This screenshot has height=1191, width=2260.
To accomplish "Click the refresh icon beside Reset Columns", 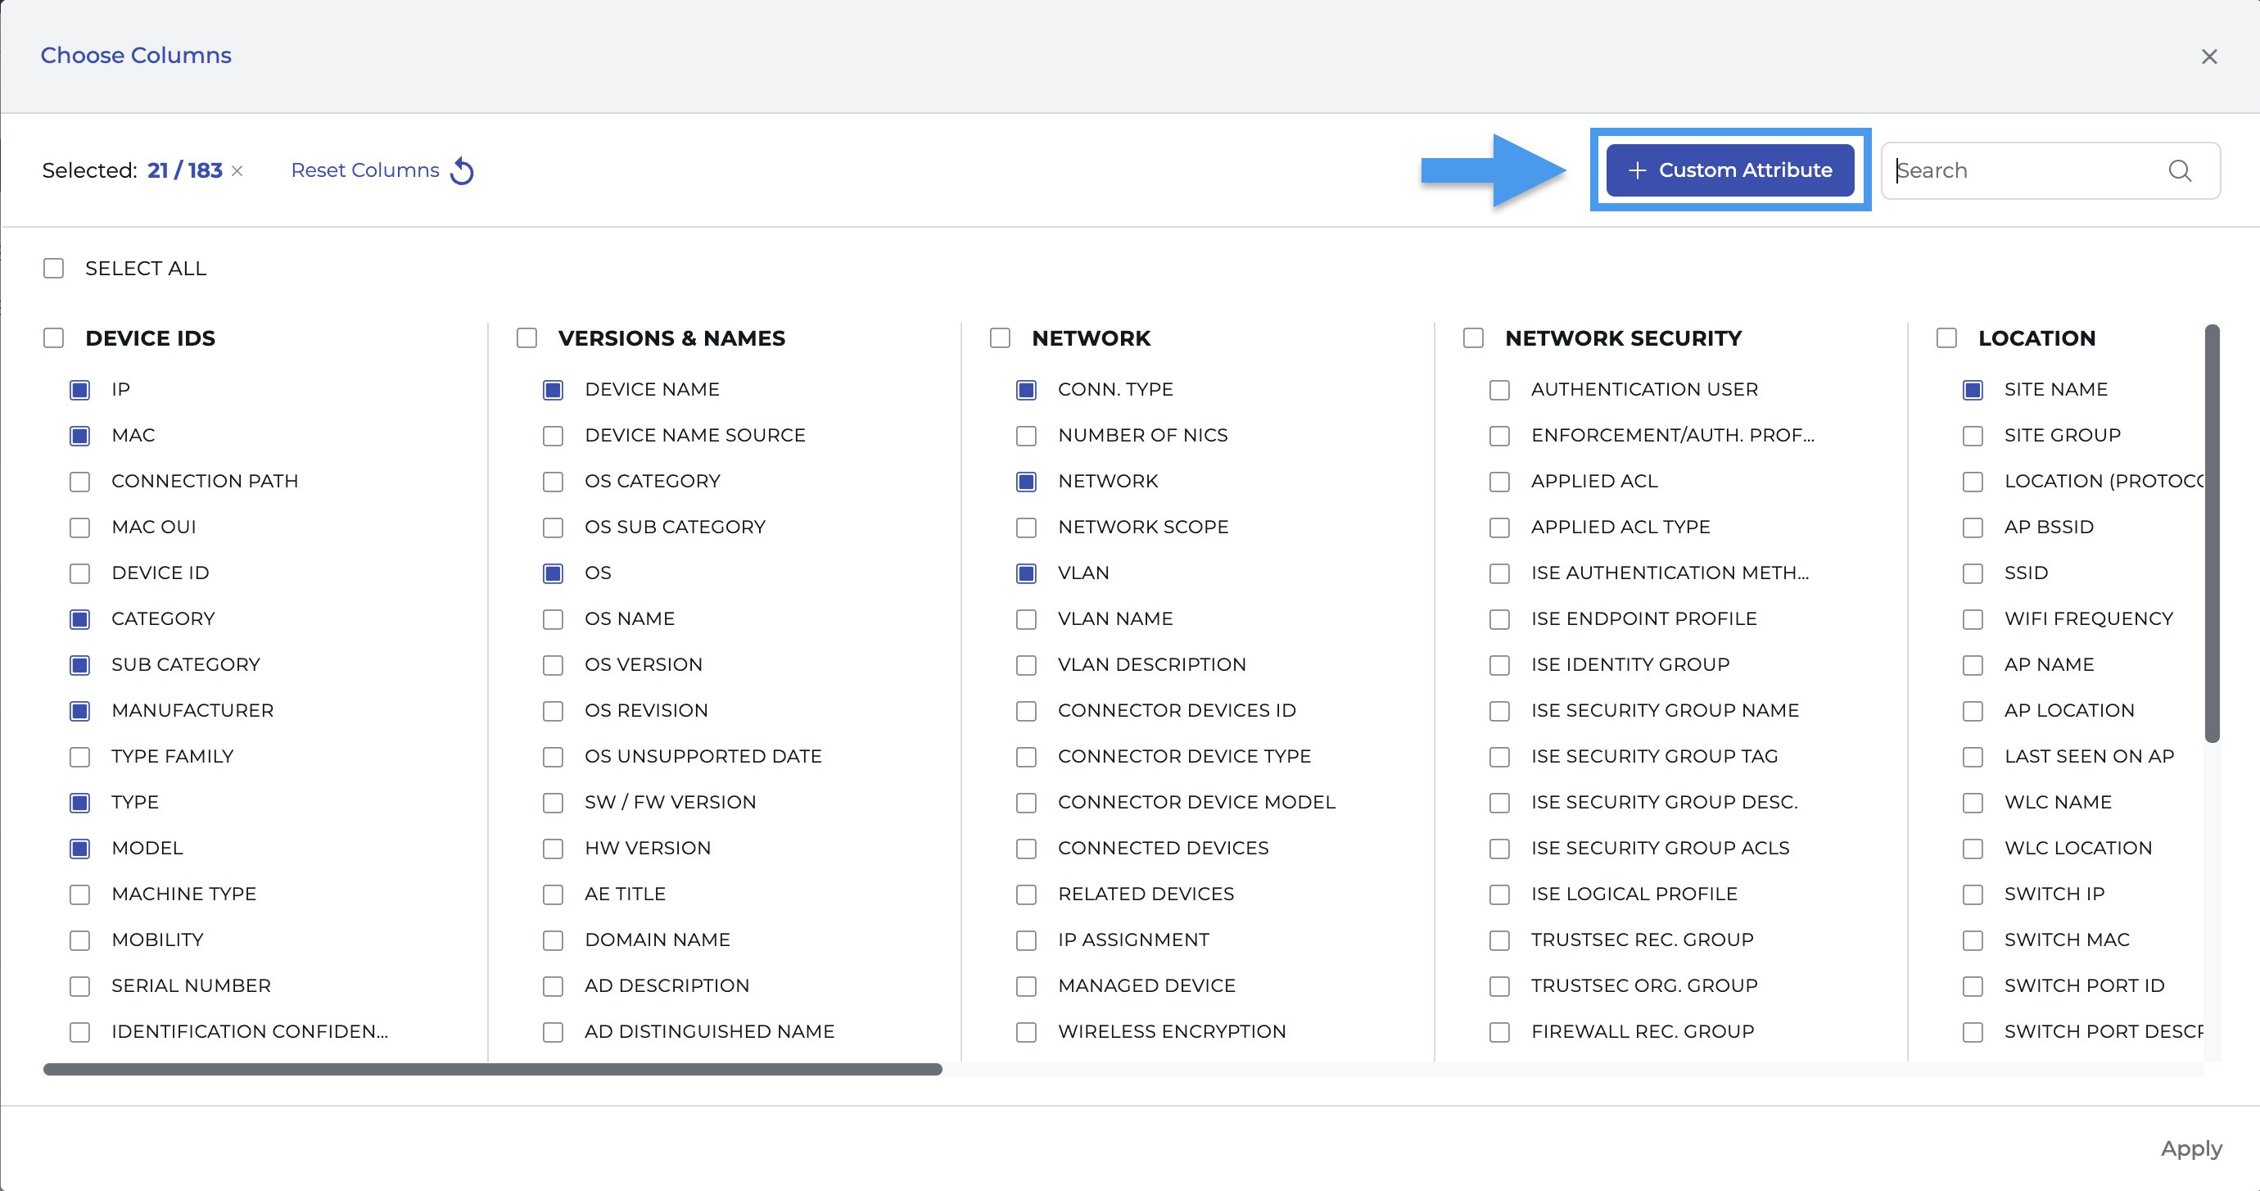I will [x=463, y=170].
